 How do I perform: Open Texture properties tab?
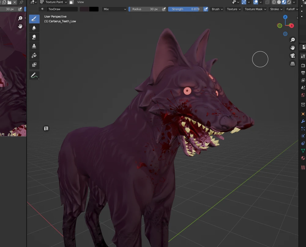(303, 167)
